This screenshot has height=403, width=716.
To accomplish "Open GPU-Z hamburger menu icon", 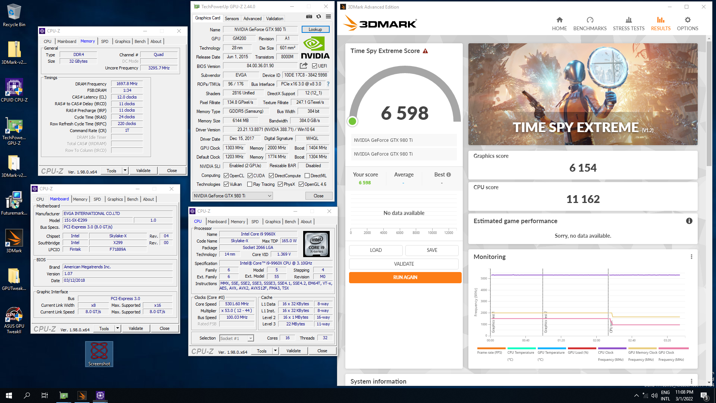I will pos(328,16).
